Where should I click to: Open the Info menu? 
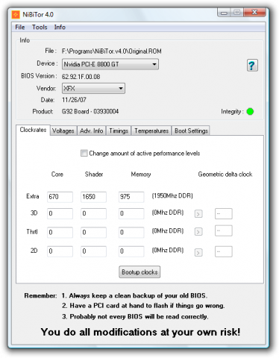pyautogui.click(x=60, y=27)
